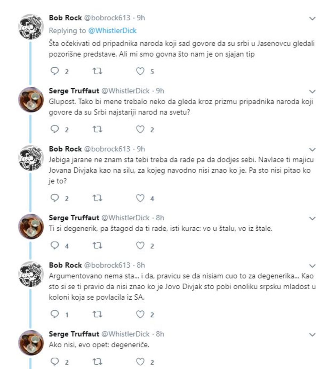The image size is (335, 369).
Task: Retweet the first Bob Rock tweet
Action: click(x=98, y=71)
